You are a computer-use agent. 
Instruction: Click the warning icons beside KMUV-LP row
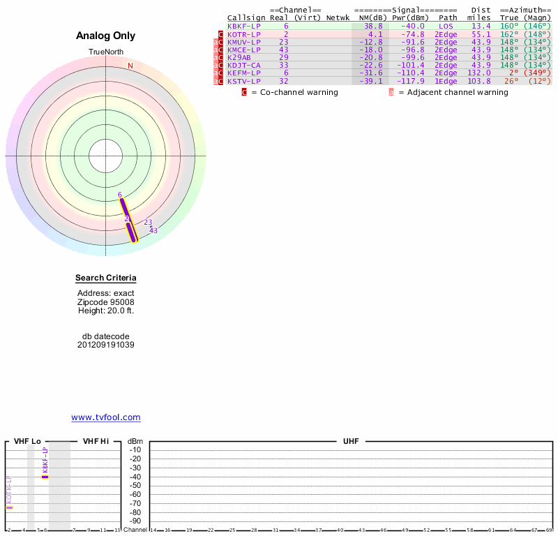point(218,43)
